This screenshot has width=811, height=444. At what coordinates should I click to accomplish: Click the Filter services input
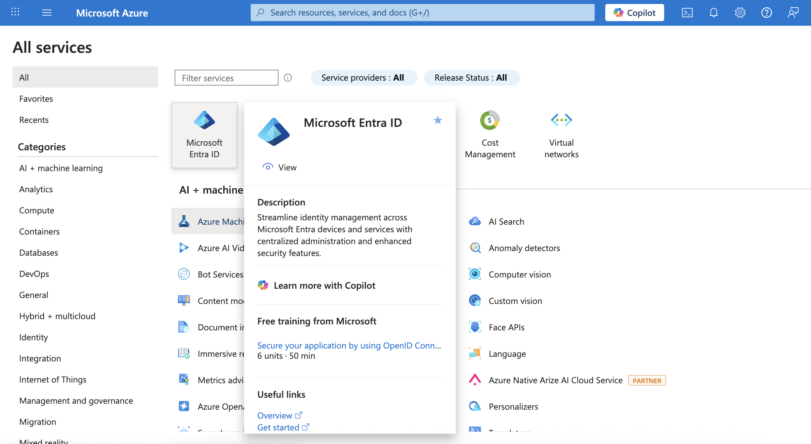[x=226, y=78]
